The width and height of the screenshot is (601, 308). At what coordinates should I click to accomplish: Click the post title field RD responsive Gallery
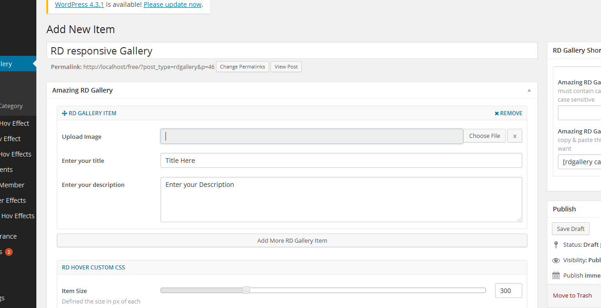292,51
